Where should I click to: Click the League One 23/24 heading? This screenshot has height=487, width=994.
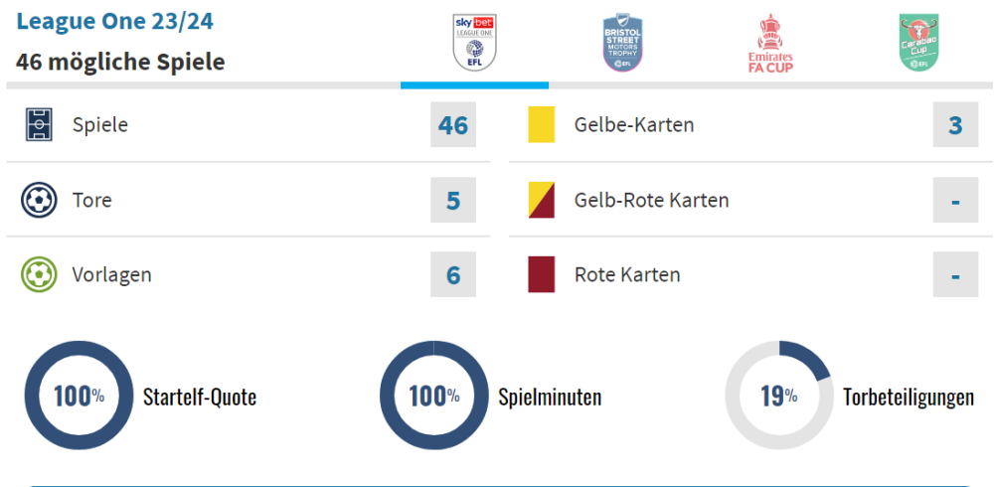(115, 21)
